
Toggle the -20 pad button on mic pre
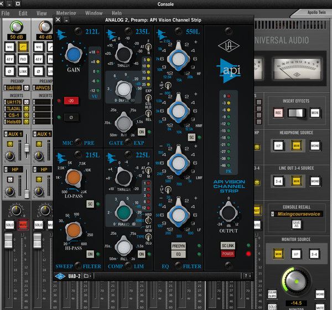(x=71, y=101)
